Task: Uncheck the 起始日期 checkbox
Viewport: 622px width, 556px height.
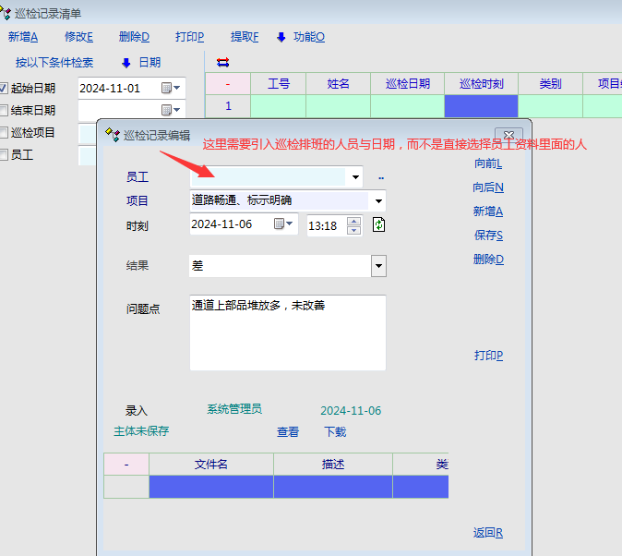Action: pyautogui.click(x=5, y=89)
